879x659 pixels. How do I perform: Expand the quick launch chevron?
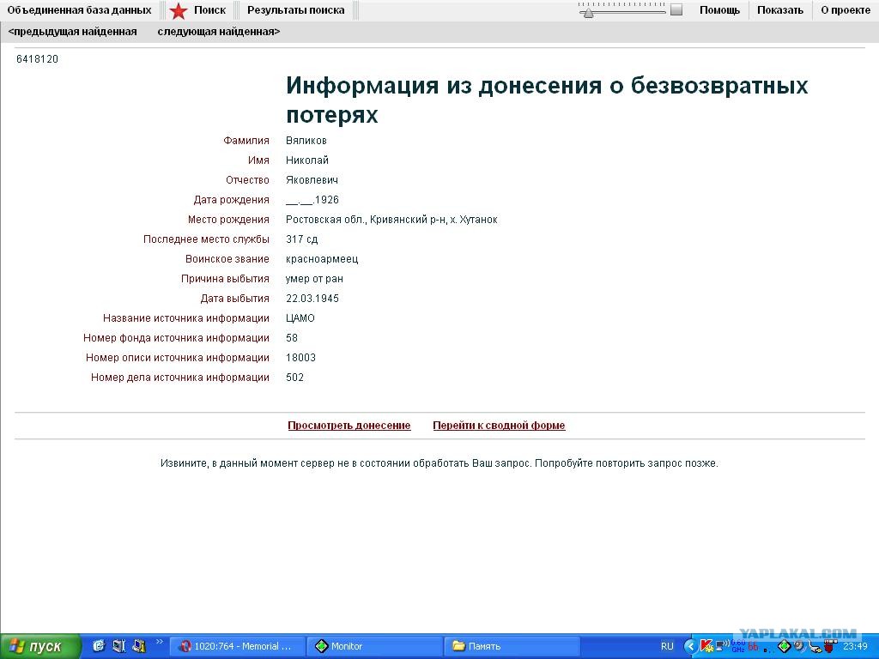(x=159, y=642)
